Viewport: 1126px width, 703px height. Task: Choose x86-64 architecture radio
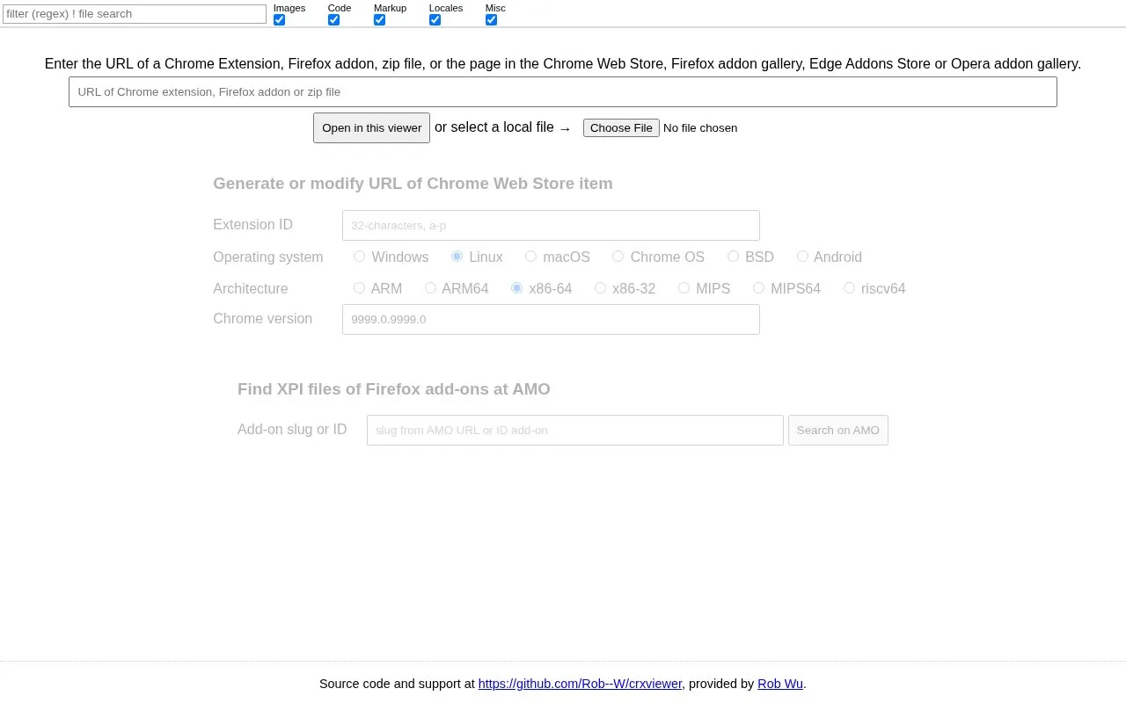[516, 288]
